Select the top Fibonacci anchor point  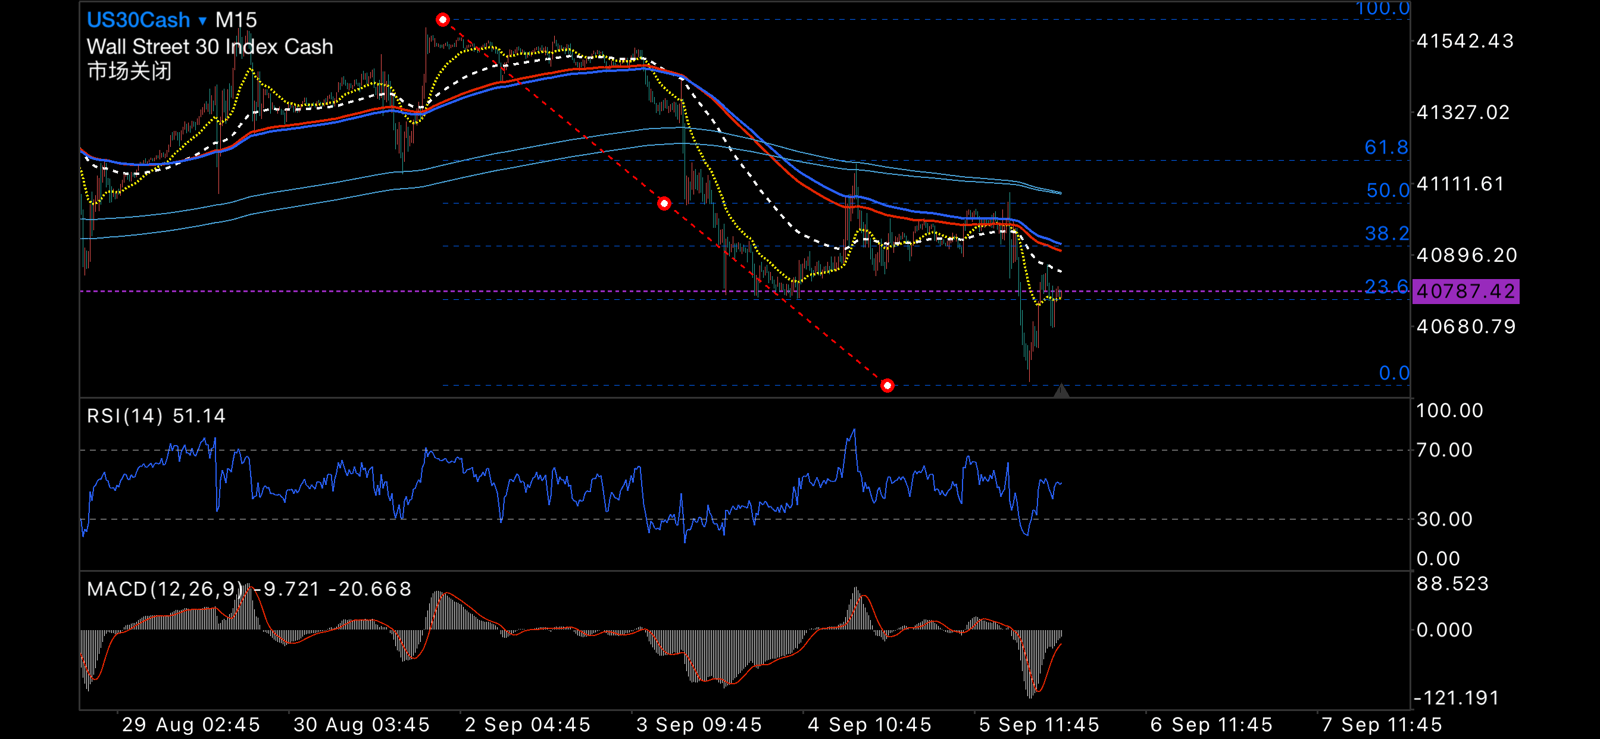[x=442, y=19]
